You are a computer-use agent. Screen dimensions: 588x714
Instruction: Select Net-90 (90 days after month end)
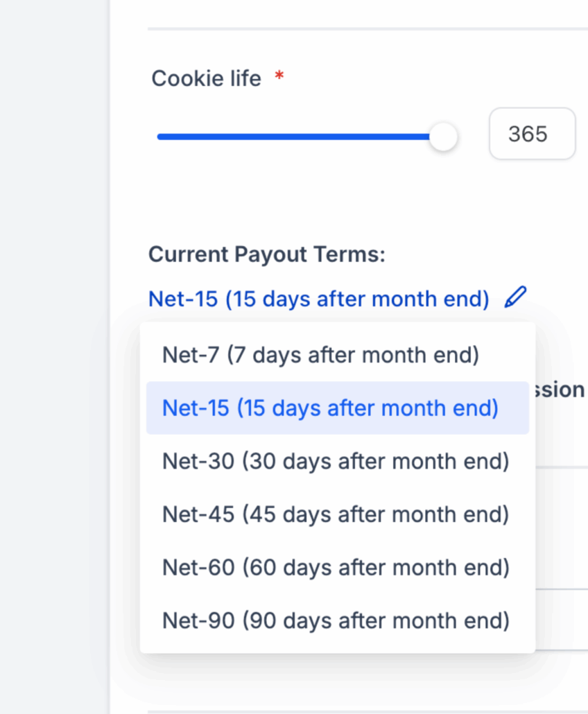[x=337, y=620]
